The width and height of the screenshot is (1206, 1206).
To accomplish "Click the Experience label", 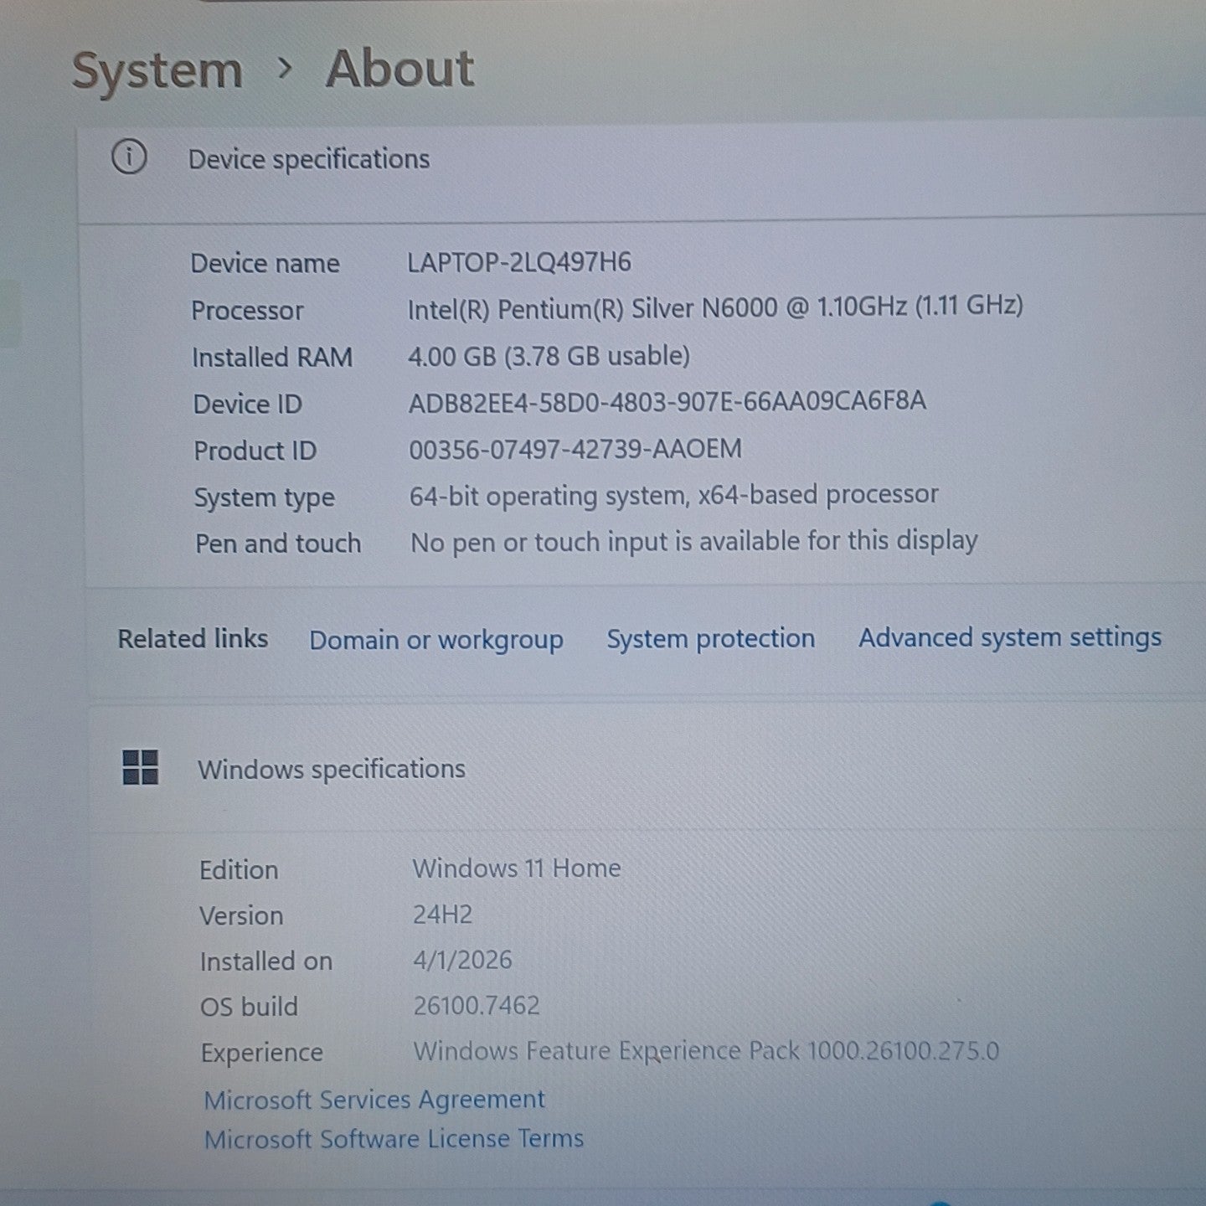I will [x=262, y=1054].
